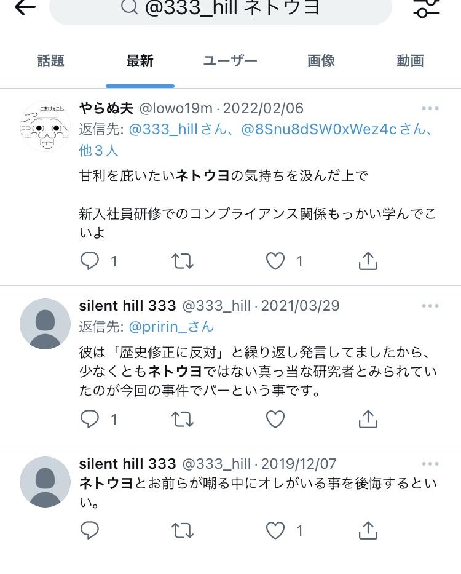Share the やらぬ夫 tweet
Screen dimensions: 461x574
[x=368, y=261]
